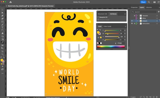
Task: Open the zoom level dropdown in status bar
Action: click(13, 97)
